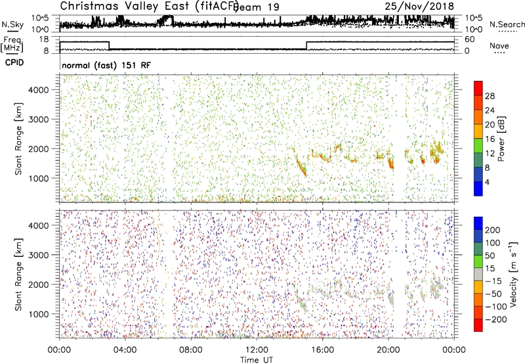The height and width of the screenshot is (364, 525).
Task: Click the '4000' tick in power panel
Action: pos(39,90)
